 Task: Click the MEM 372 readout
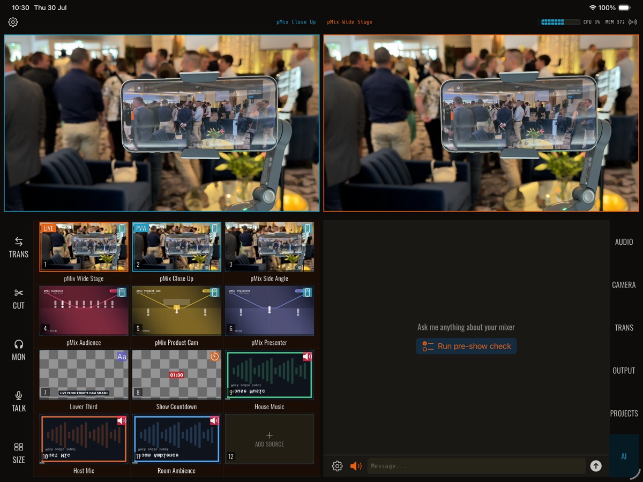click(x=615, y=22)
